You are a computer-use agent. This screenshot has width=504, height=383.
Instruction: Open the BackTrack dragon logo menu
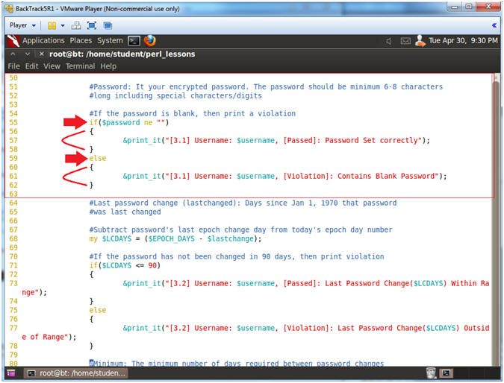[x=13, y=41]
